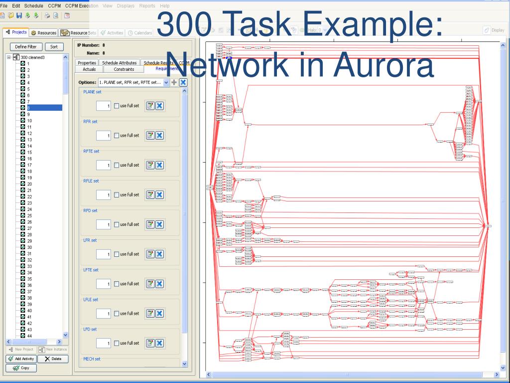Edit the LFD set requirement

(x=150, y=343)
